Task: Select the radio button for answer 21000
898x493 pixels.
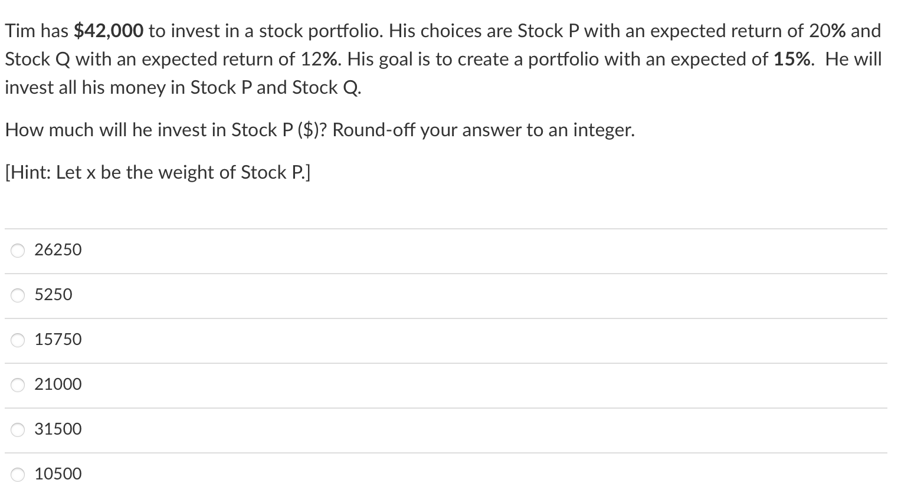Action: click(17, 385)
